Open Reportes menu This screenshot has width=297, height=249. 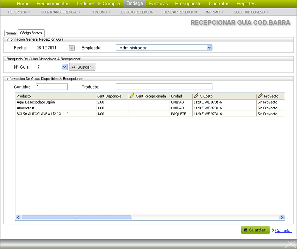(x=246, y=4)
